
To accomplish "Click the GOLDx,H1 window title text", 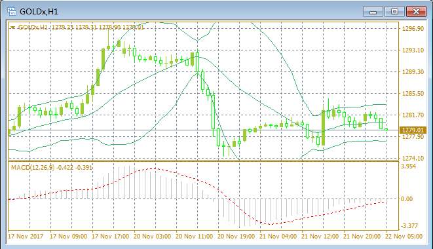I will tap(39, 12).
